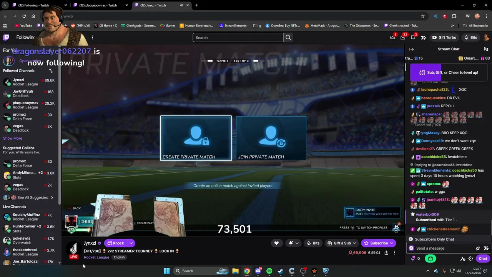Select the Create Private Match tile

coord(196,138)
